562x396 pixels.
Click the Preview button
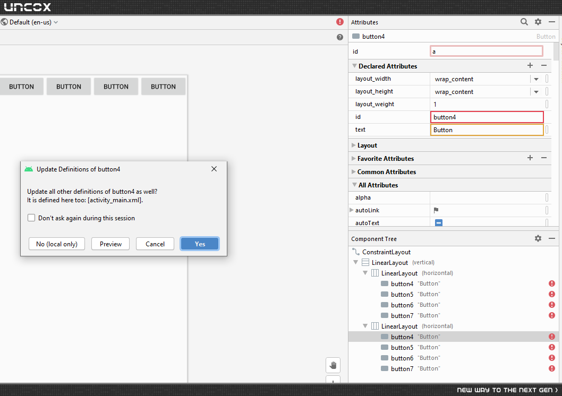[110, 244]
